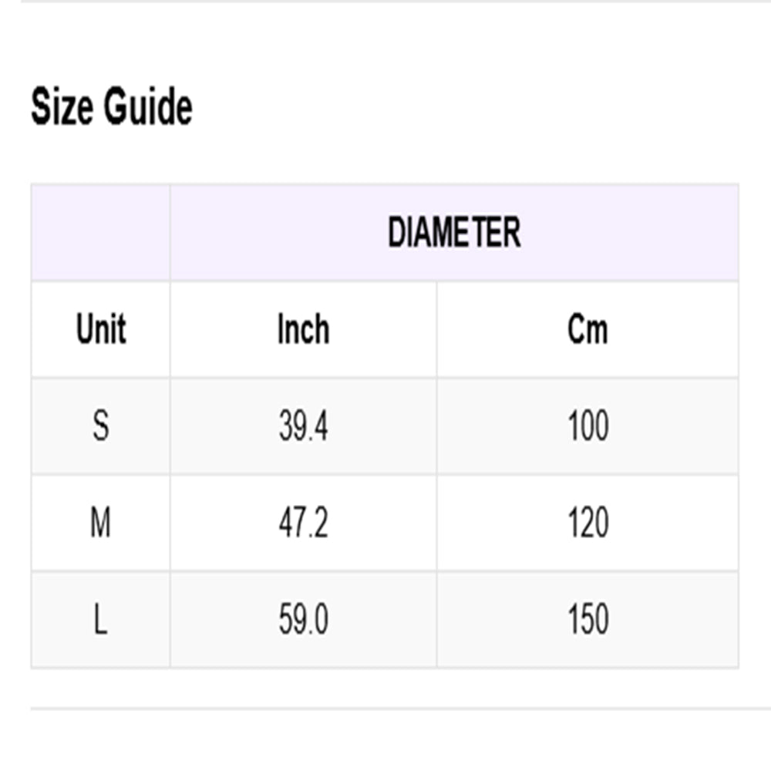Select the Inch column header
The width and height of the screenshot is (771, 771).
coord(303,330)
